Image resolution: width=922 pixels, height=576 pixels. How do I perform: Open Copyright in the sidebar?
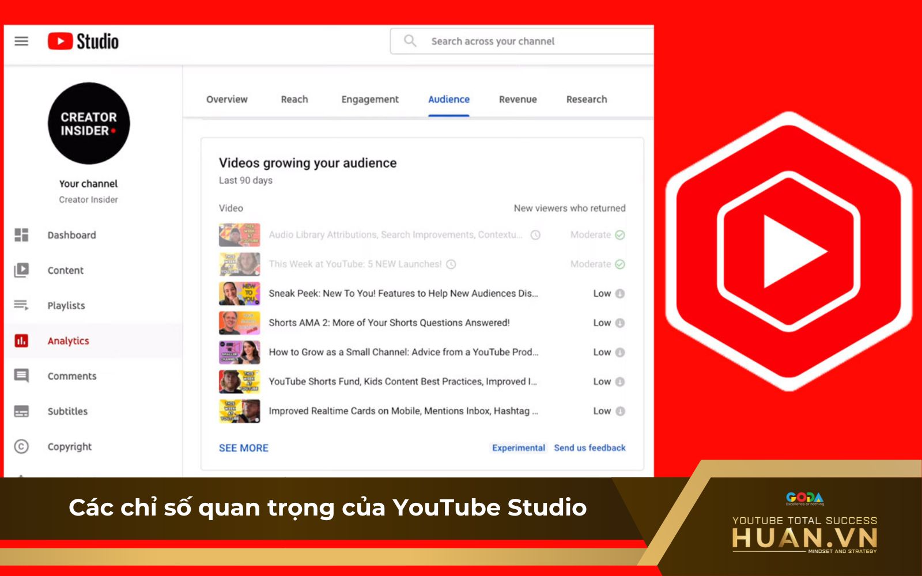tap(70, 446)
